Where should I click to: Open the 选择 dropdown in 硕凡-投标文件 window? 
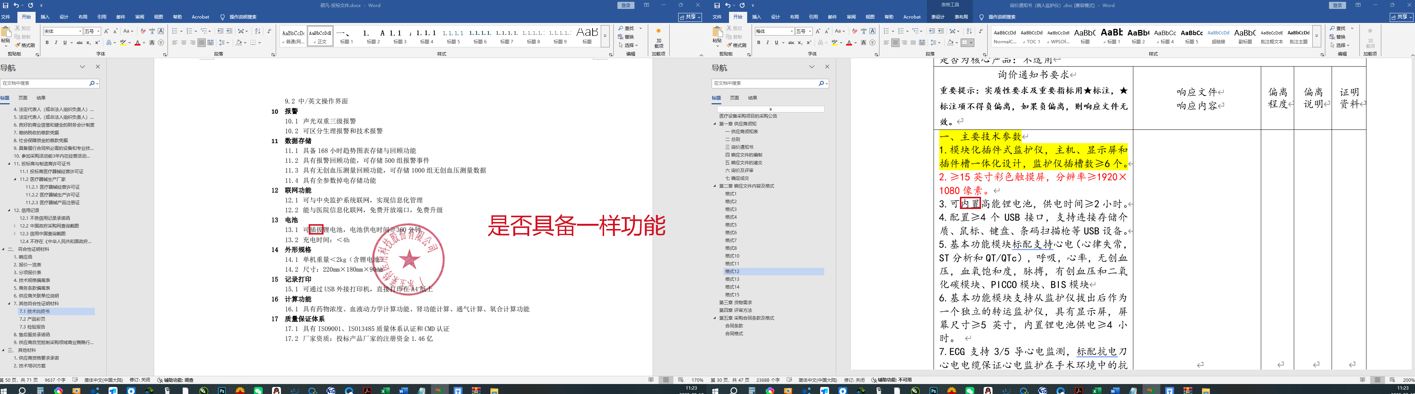pos(629,46)
